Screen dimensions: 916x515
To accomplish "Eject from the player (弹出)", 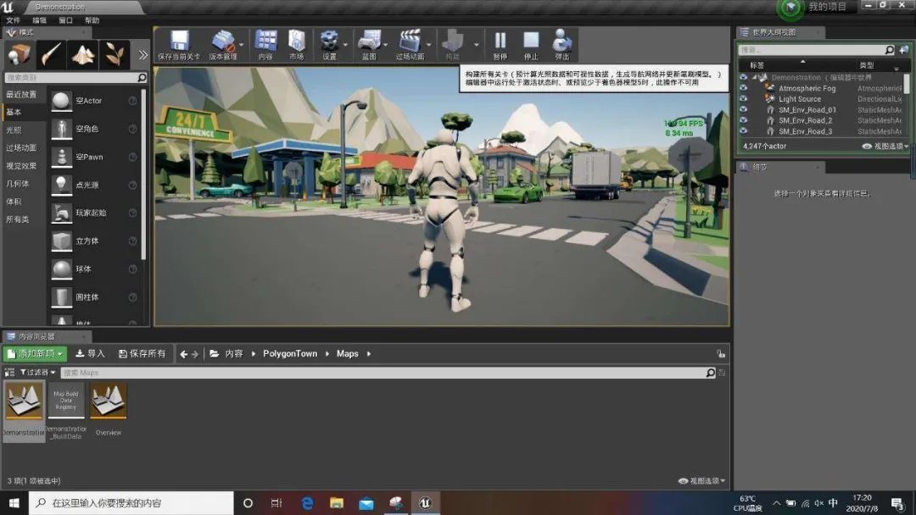I will point(562,45).
